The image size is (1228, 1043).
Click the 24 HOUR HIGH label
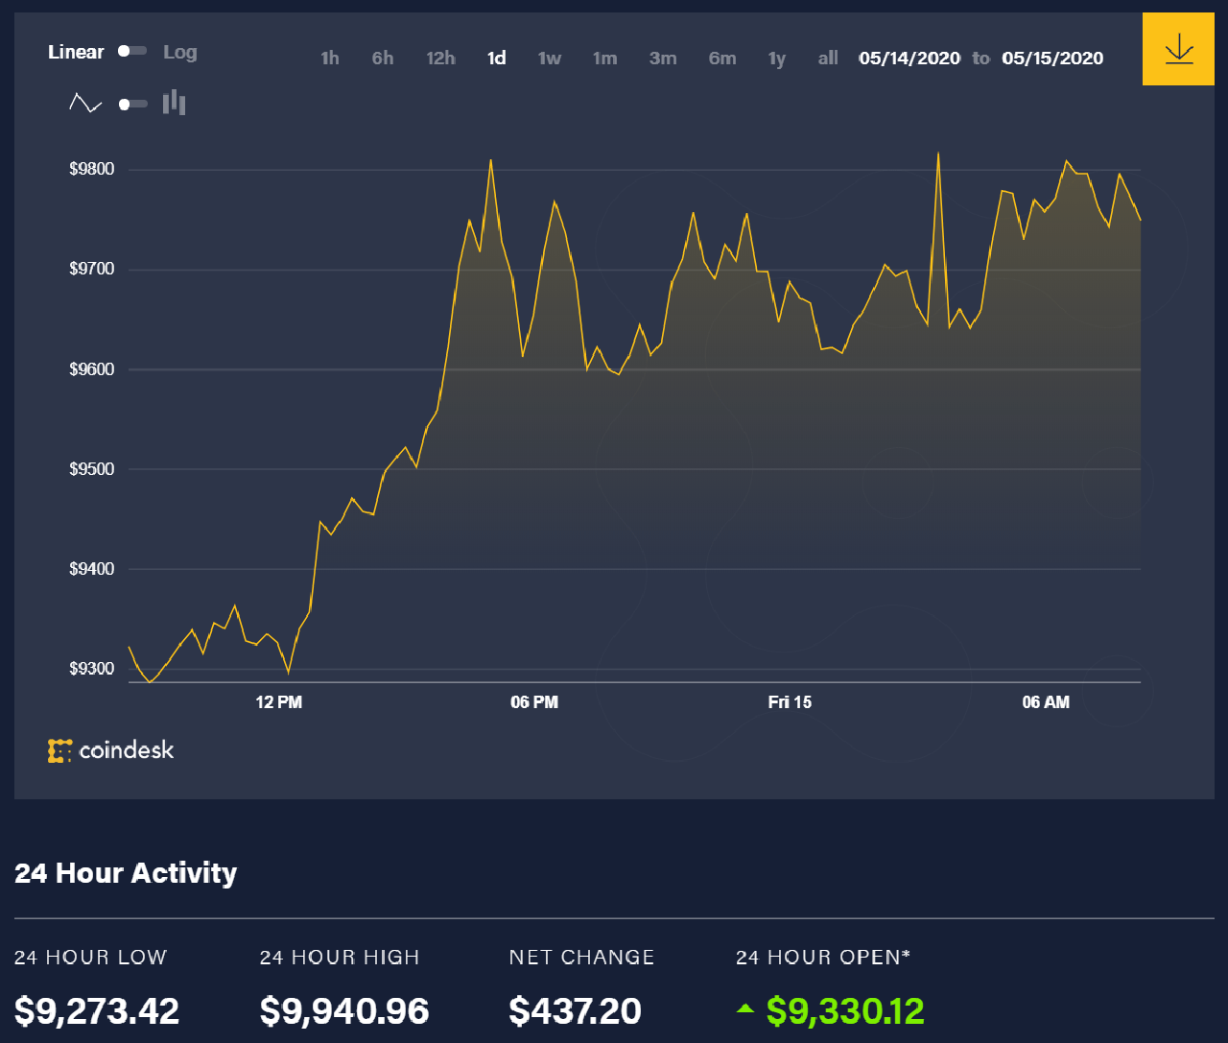click(x=340, y=958)
